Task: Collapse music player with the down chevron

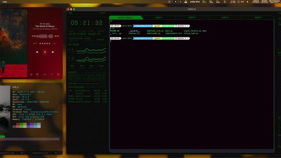Action: pos(45,74)
